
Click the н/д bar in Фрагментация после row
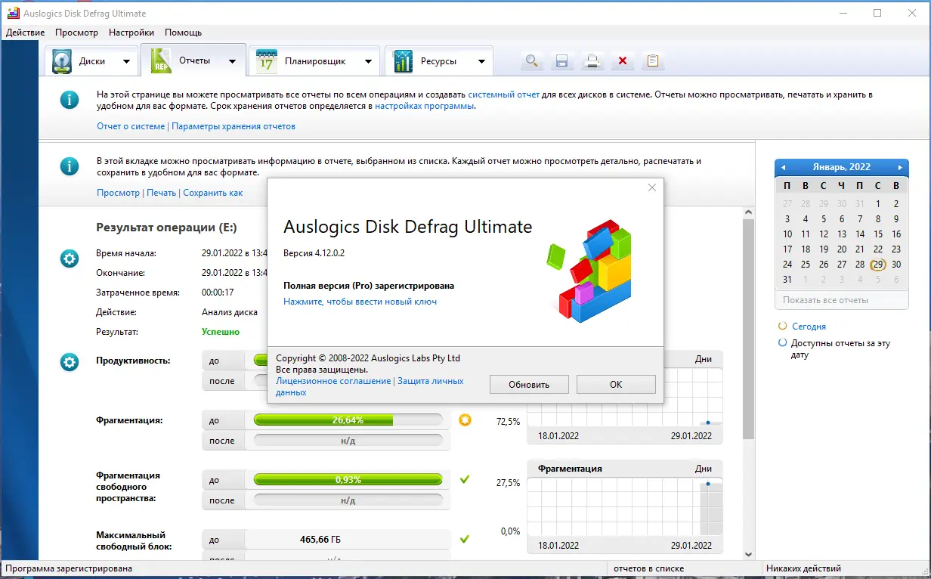tap(348, 441)
